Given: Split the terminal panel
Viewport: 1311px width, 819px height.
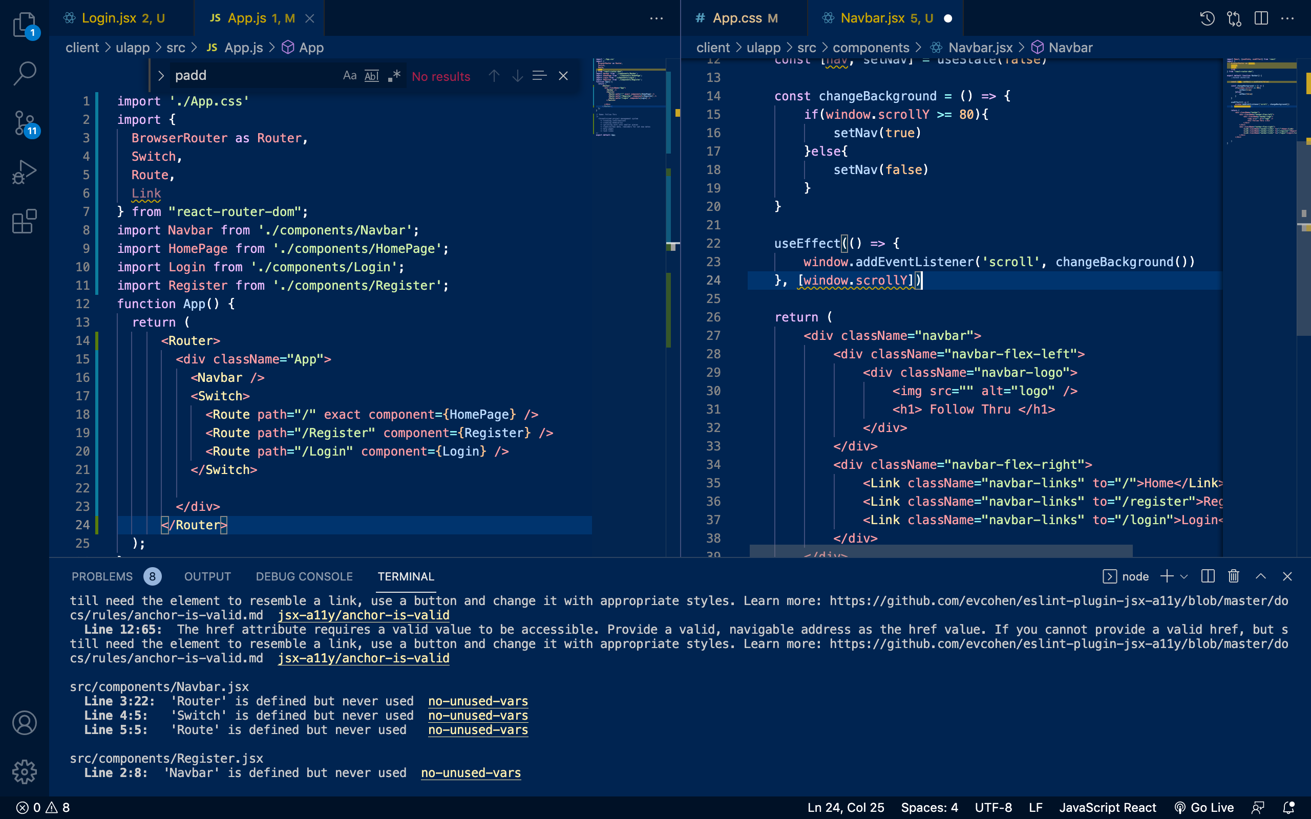Looking at the screenshot, I should [x=1208, y=576].
